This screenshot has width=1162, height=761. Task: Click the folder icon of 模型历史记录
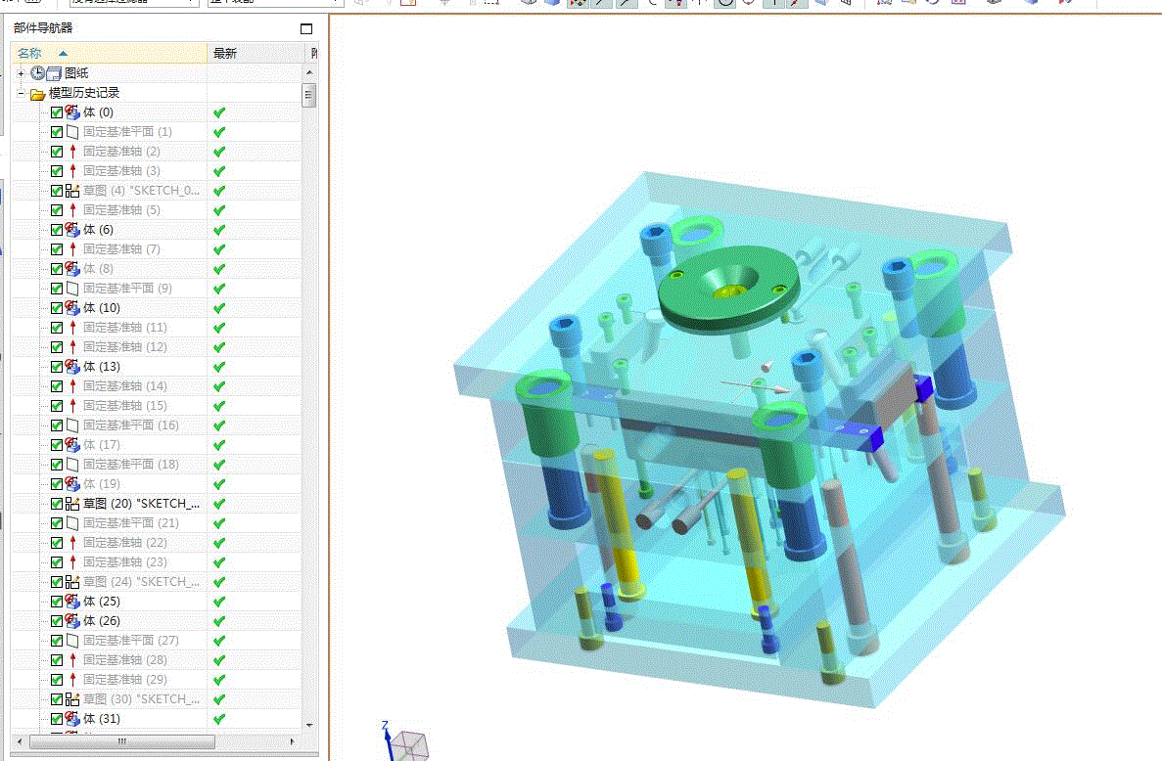pyautogui.click(x=37, y=93)
